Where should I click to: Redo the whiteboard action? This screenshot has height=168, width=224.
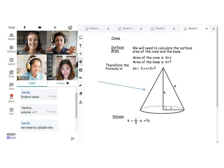click(x=80, y=86)
